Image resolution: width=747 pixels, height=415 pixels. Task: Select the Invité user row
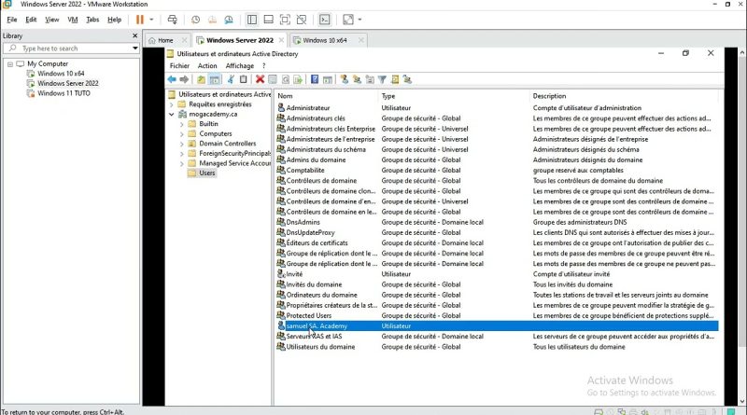point(498,274)
